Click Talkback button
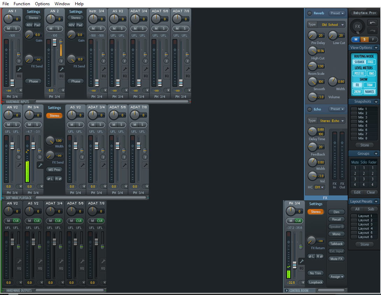The image size is (381, 295). [x=336, y=244]
